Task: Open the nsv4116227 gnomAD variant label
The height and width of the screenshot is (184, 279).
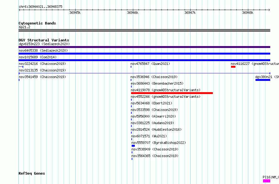Action: (x=255, y=64)
